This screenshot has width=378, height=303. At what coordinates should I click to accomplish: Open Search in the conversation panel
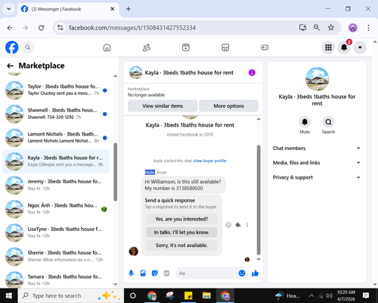pos(328,122)
